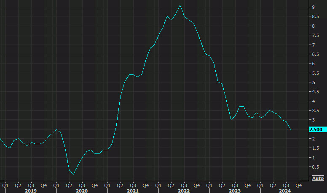327x193 pixels.
Task: Click the 8.5 label on price axis
Action: click(315, 16)
